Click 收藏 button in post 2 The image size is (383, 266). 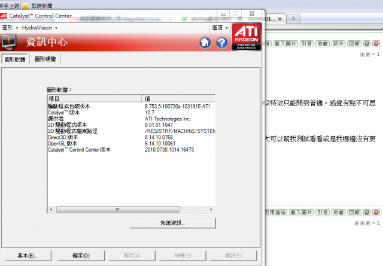pos(338,213)
